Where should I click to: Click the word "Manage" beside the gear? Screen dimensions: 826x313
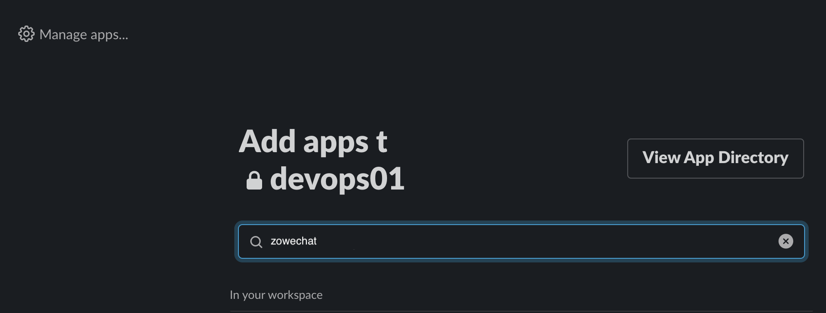tap(63, 35)
